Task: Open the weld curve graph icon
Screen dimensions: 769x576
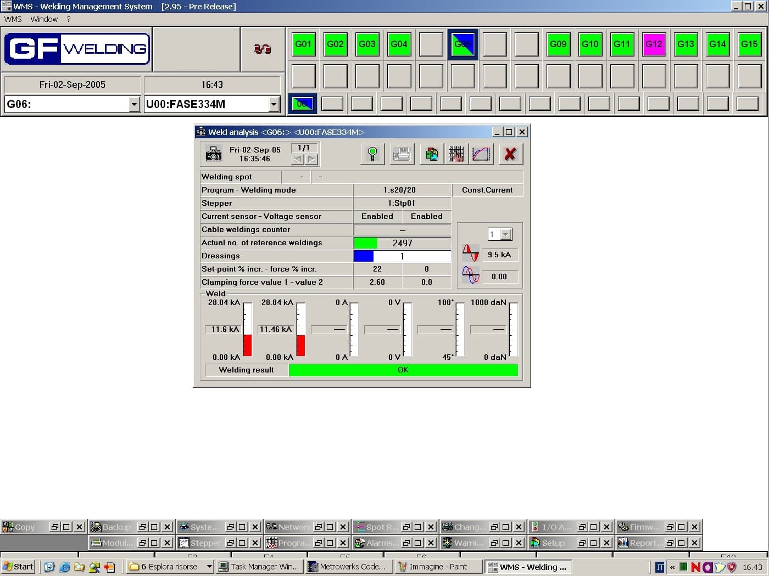Action: tap(481, 154)
